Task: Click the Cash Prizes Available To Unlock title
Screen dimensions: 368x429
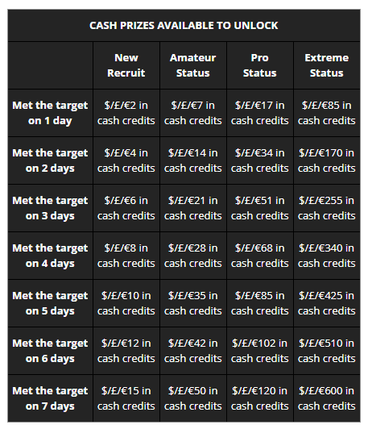Action: point(184,26)
